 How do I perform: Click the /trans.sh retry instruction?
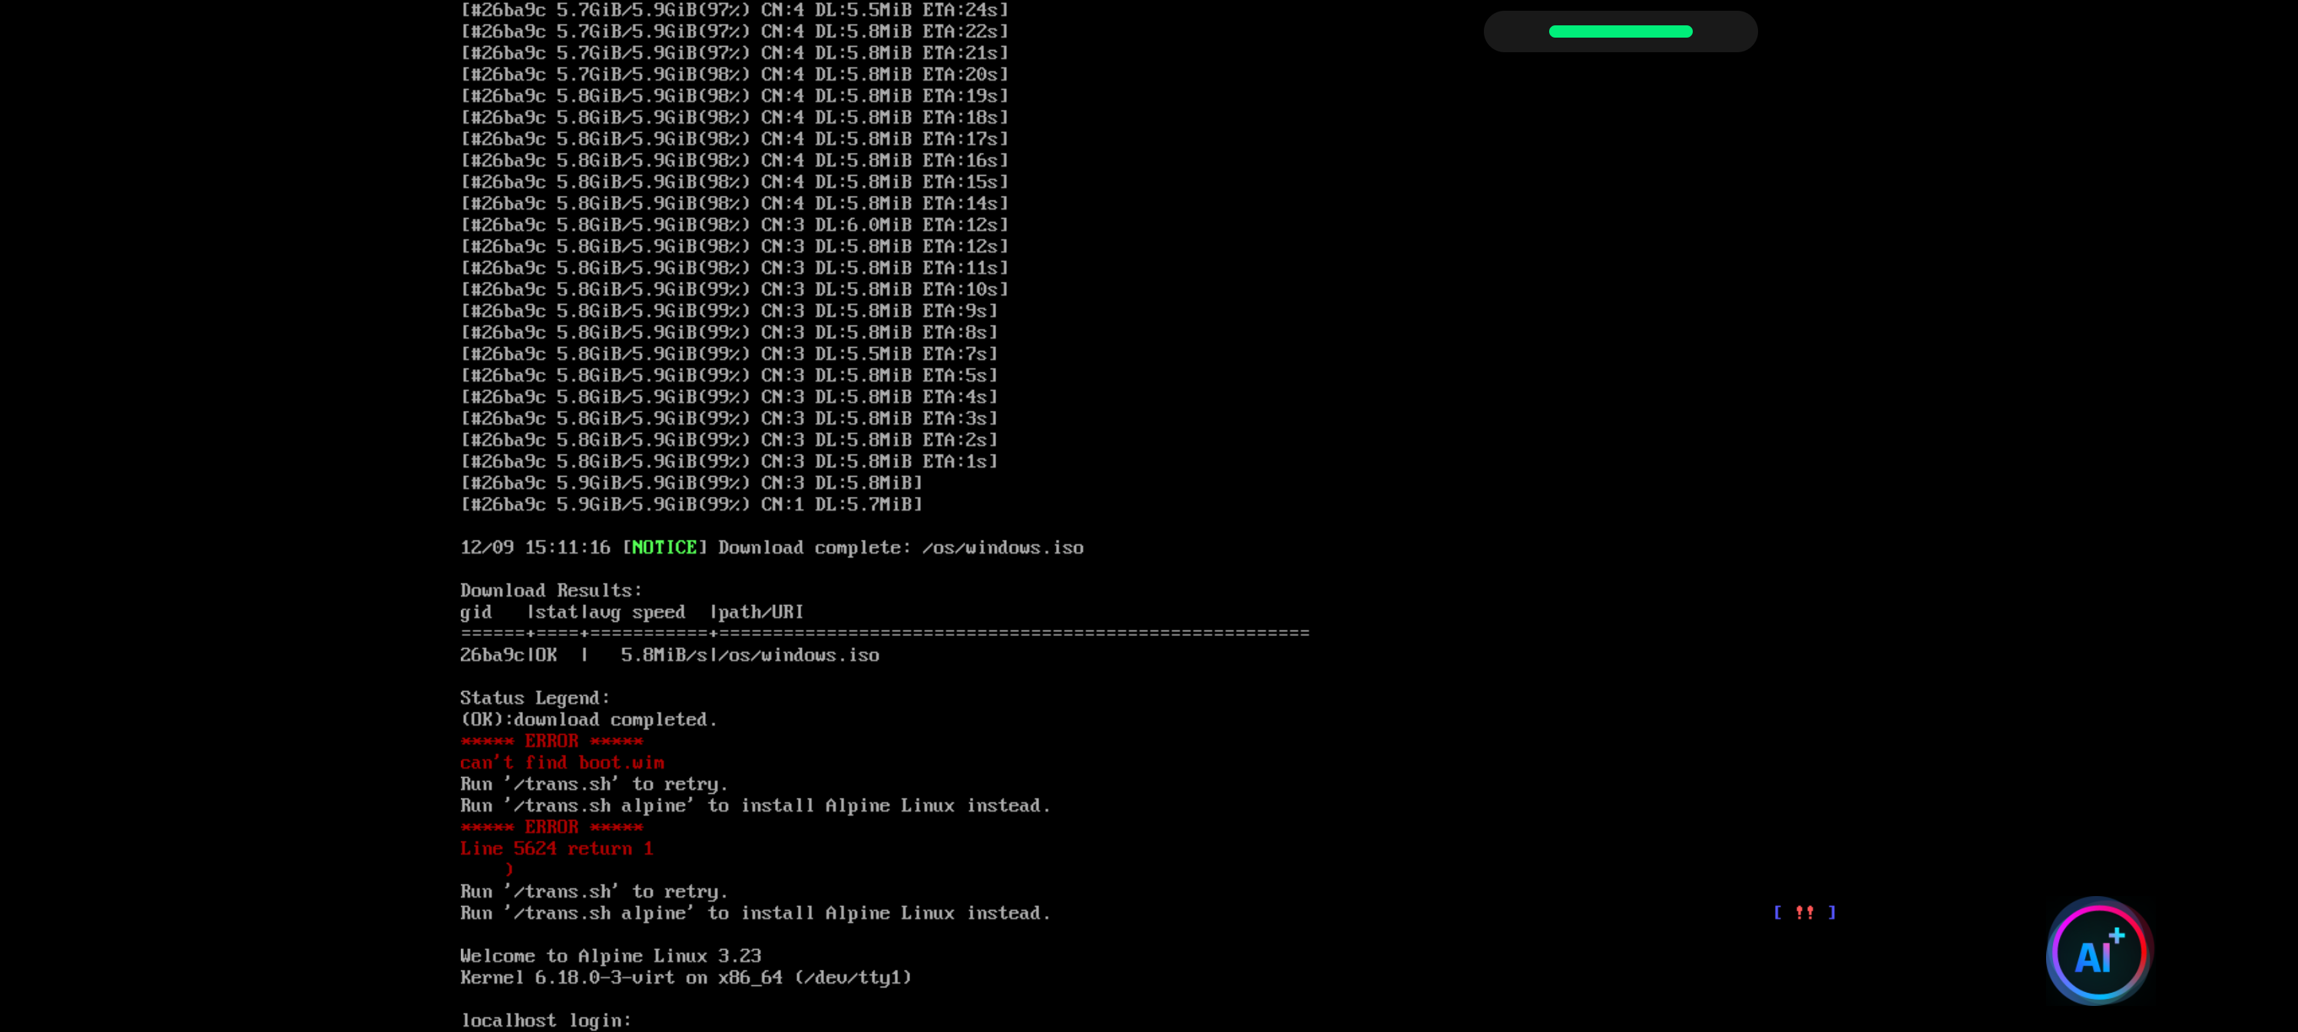(x=594, y=783)
